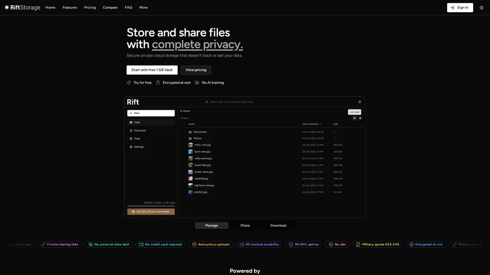490x275 pixels.
Task: Click the preview search files field
Action: coord(231,102)
